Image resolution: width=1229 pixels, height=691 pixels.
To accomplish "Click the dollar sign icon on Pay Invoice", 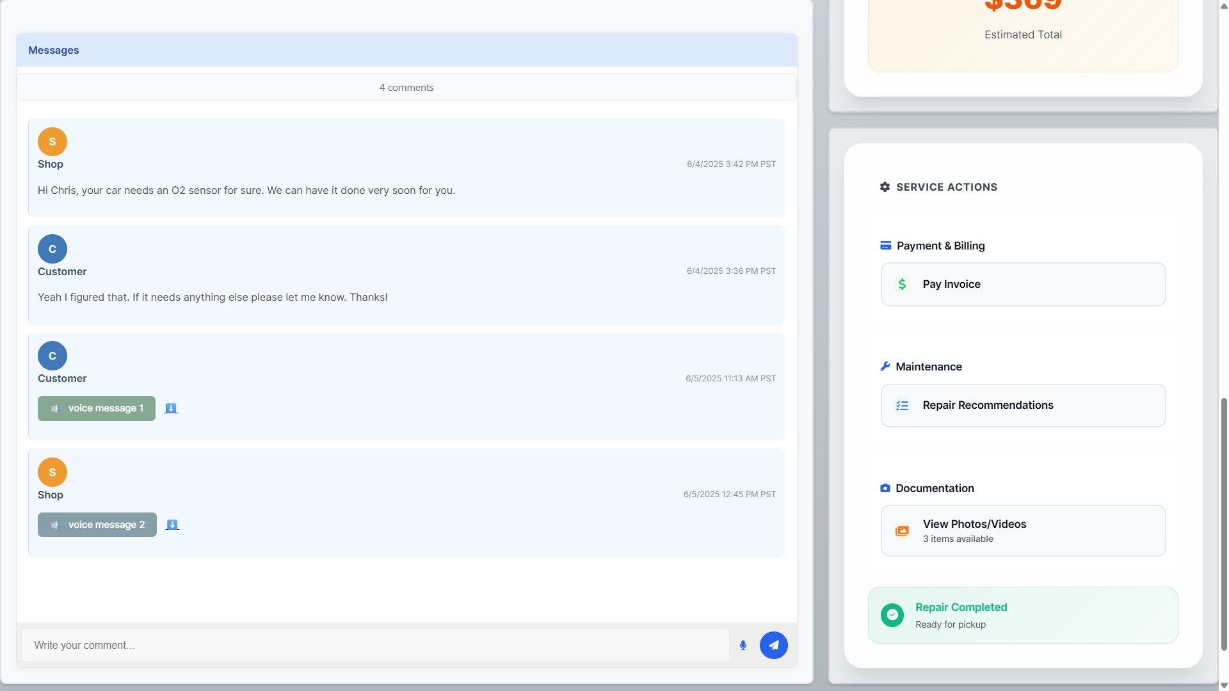I will (903, 284).
